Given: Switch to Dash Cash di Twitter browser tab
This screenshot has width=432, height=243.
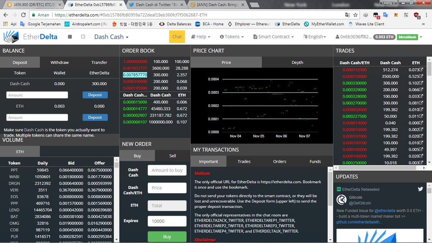Looking at the screenshot, I should coord(156,5).
